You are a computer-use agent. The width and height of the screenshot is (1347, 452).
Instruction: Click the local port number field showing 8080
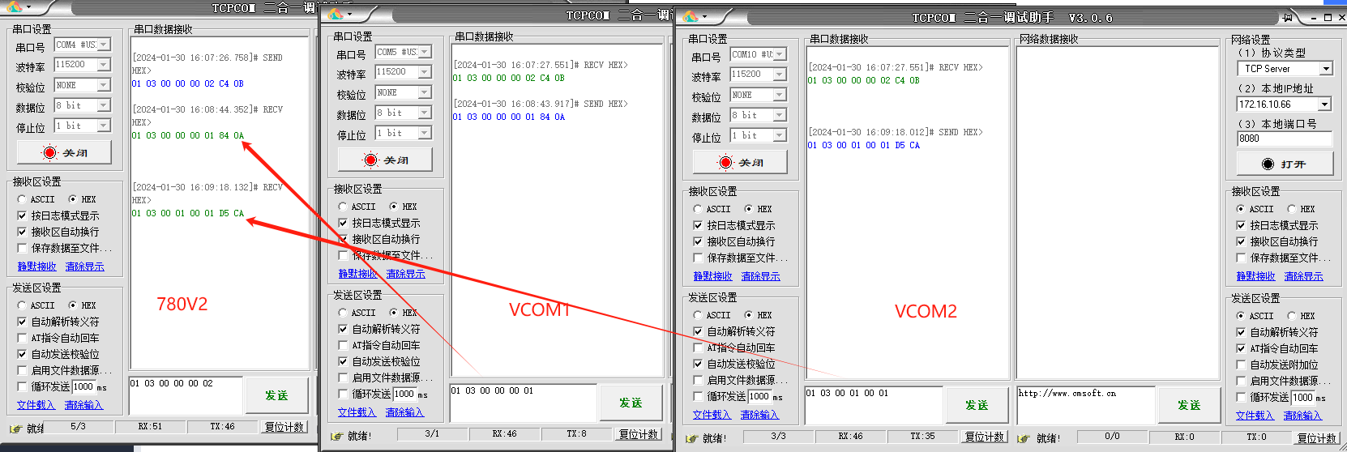(x=1284, y=139)
